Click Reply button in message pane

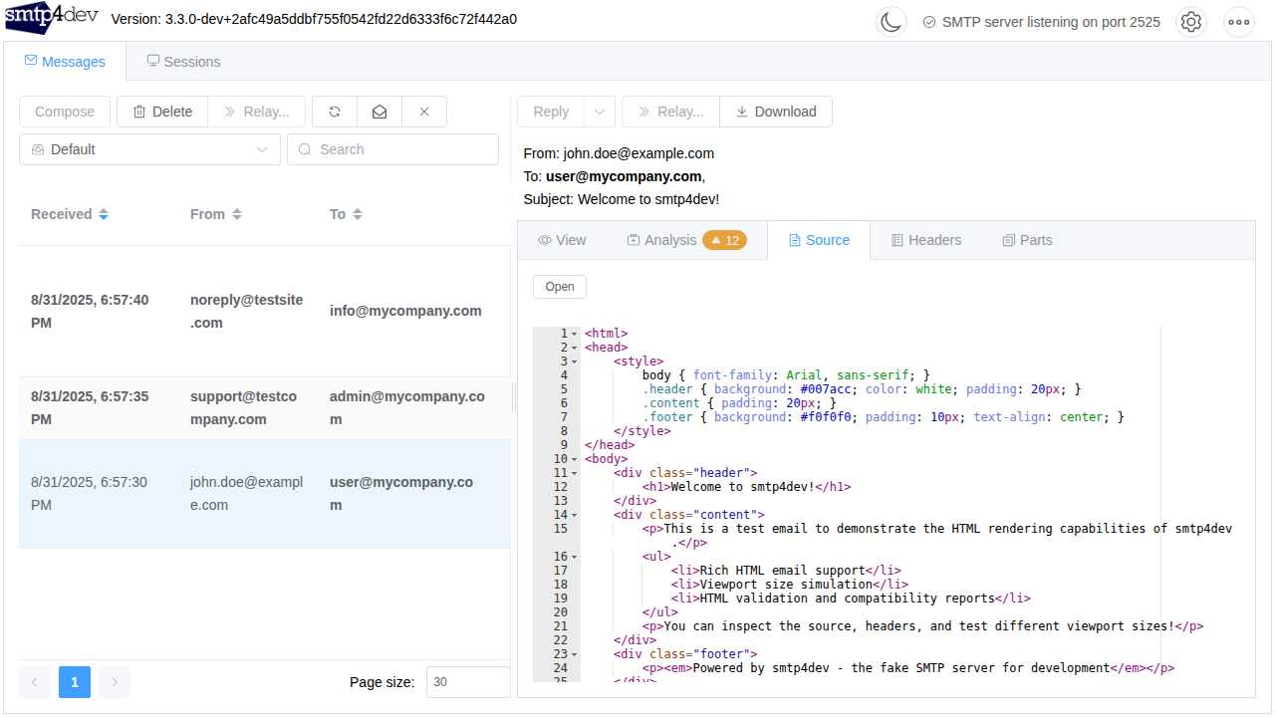[x=551, y=112]
